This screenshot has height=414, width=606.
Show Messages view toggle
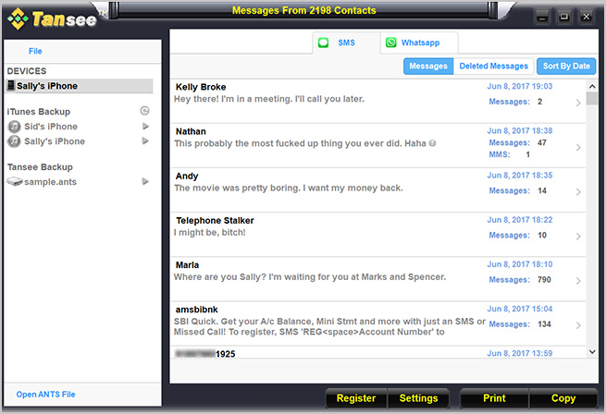click(x=428, y=67)
